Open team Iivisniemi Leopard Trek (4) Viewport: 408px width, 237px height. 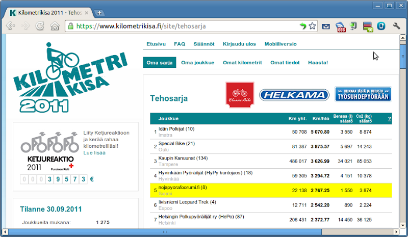tap(187, 202)
